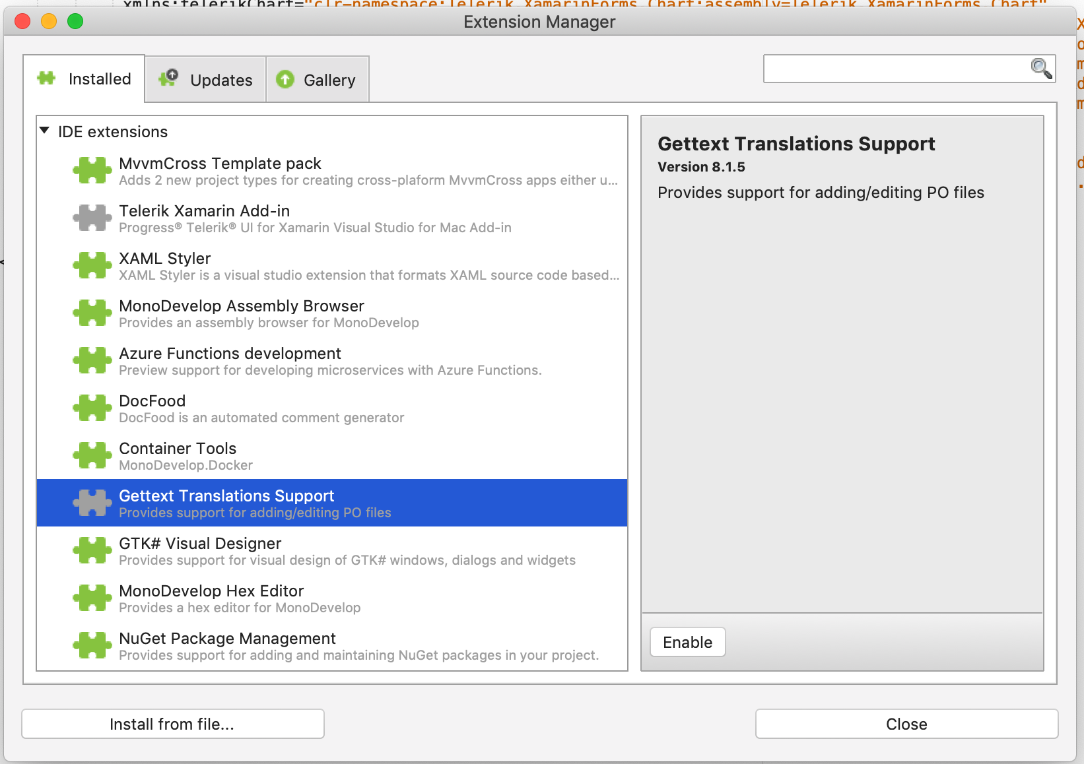
Task: Collapse the IDE extensions tree group
Action: pos(45,131)
